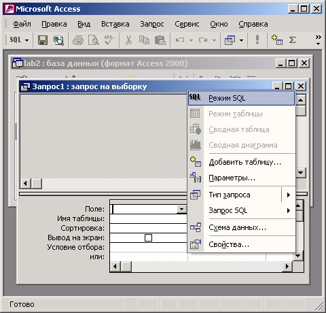The height and width of the screenshot is (313, 326).
Task: Open the Query Type toolbar dropdown arrow
Action: click(242, 40)
